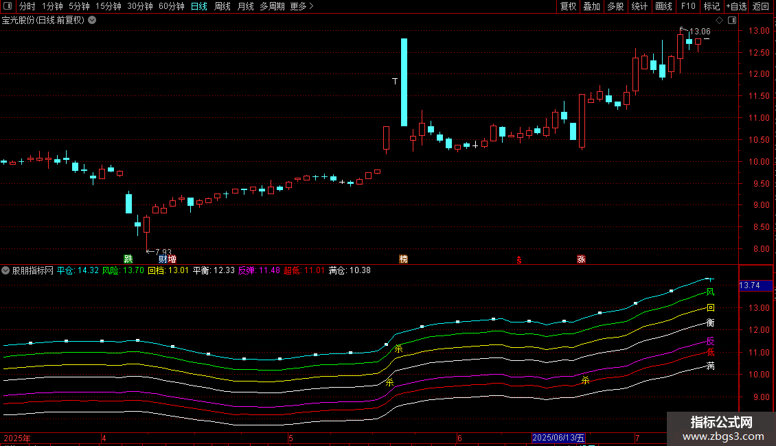The width and height of the screenshot is (776, 446).
Task: Click the 增 event marker
Action: click(x=172, y=259)
